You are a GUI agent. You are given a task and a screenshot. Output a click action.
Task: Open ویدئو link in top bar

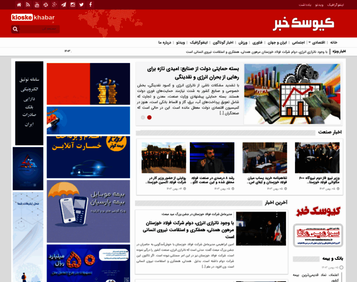tap(319, 5)
